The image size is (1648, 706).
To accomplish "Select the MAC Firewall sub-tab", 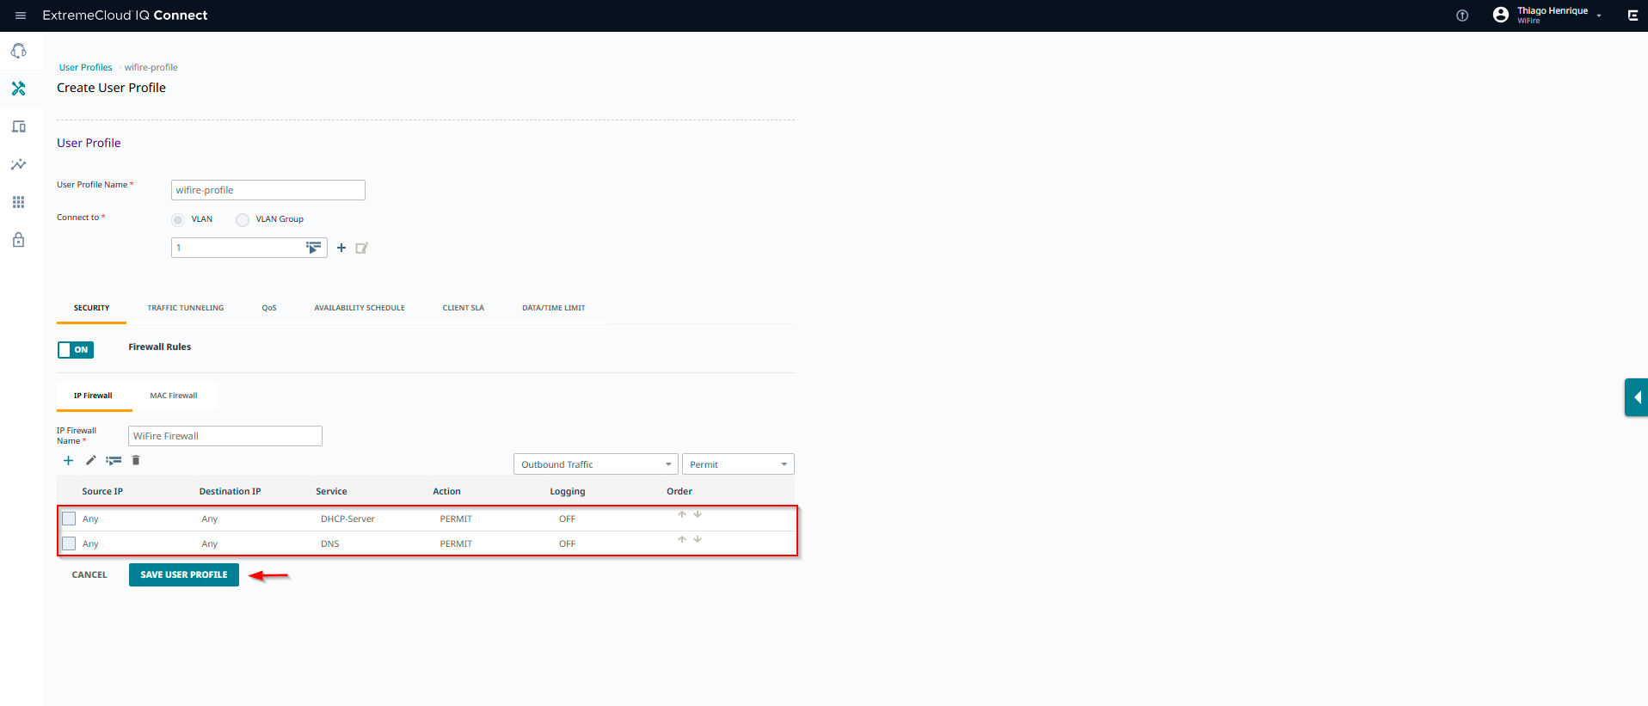I will 174,396.
